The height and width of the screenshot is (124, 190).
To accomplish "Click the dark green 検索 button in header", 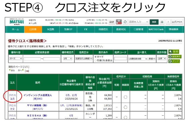I will [154, 22].
